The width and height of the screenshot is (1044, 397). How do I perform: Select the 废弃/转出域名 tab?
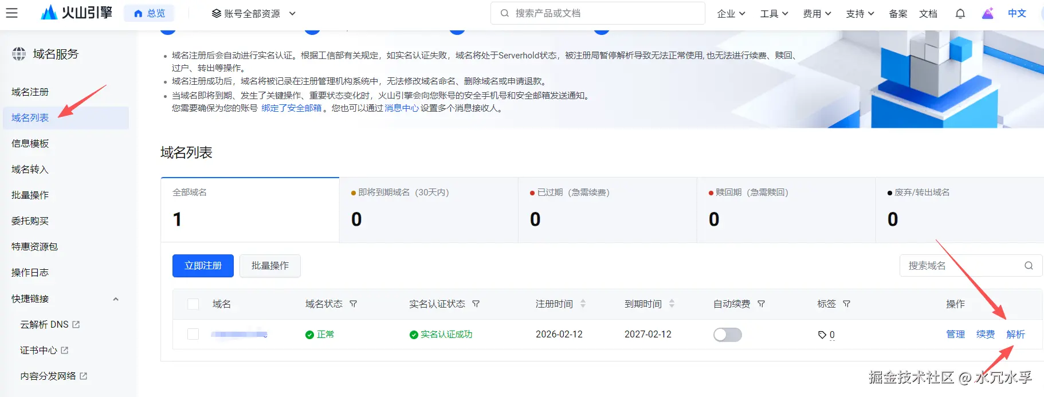pos(960,210)
